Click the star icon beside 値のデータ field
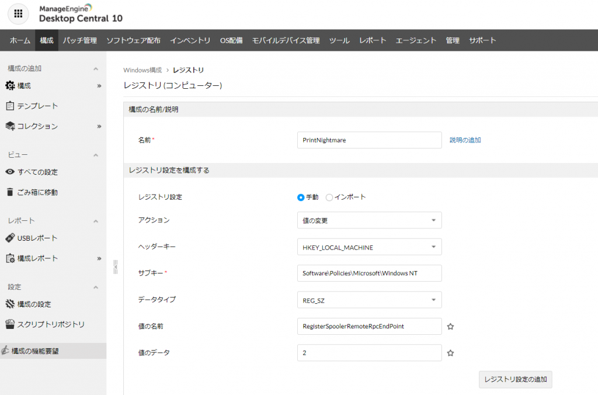 (450, 353)
